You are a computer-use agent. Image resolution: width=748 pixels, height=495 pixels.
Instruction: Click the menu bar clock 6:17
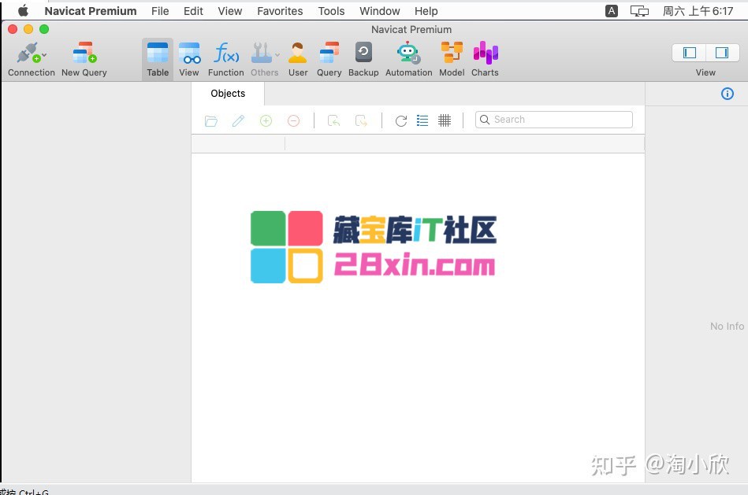(x=698, y=11)
